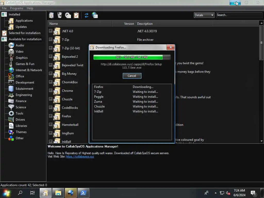Image resolution: width=264 pixels, height=198 pixels.
Task: Check the 7-Zip (32-bit) checkbox
Action: tap(51, 48)
